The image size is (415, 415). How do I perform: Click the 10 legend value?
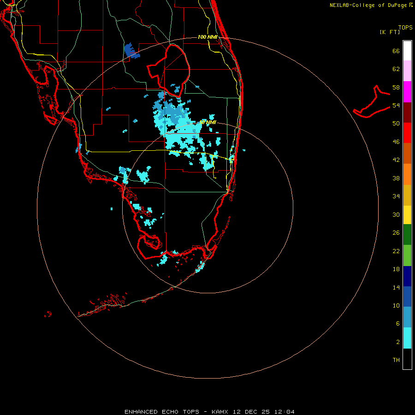tap(396, 305)
